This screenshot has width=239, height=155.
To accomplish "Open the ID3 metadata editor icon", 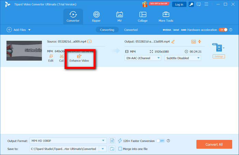I will (194, 42).
